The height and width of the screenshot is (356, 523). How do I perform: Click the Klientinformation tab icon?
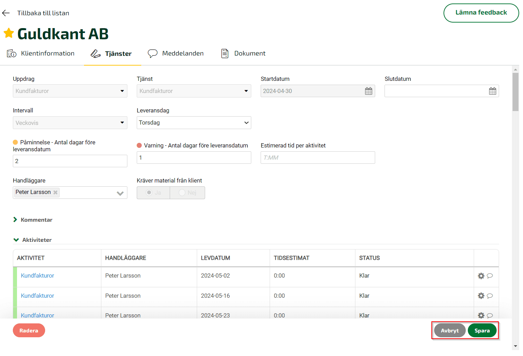tap(11, 53)
